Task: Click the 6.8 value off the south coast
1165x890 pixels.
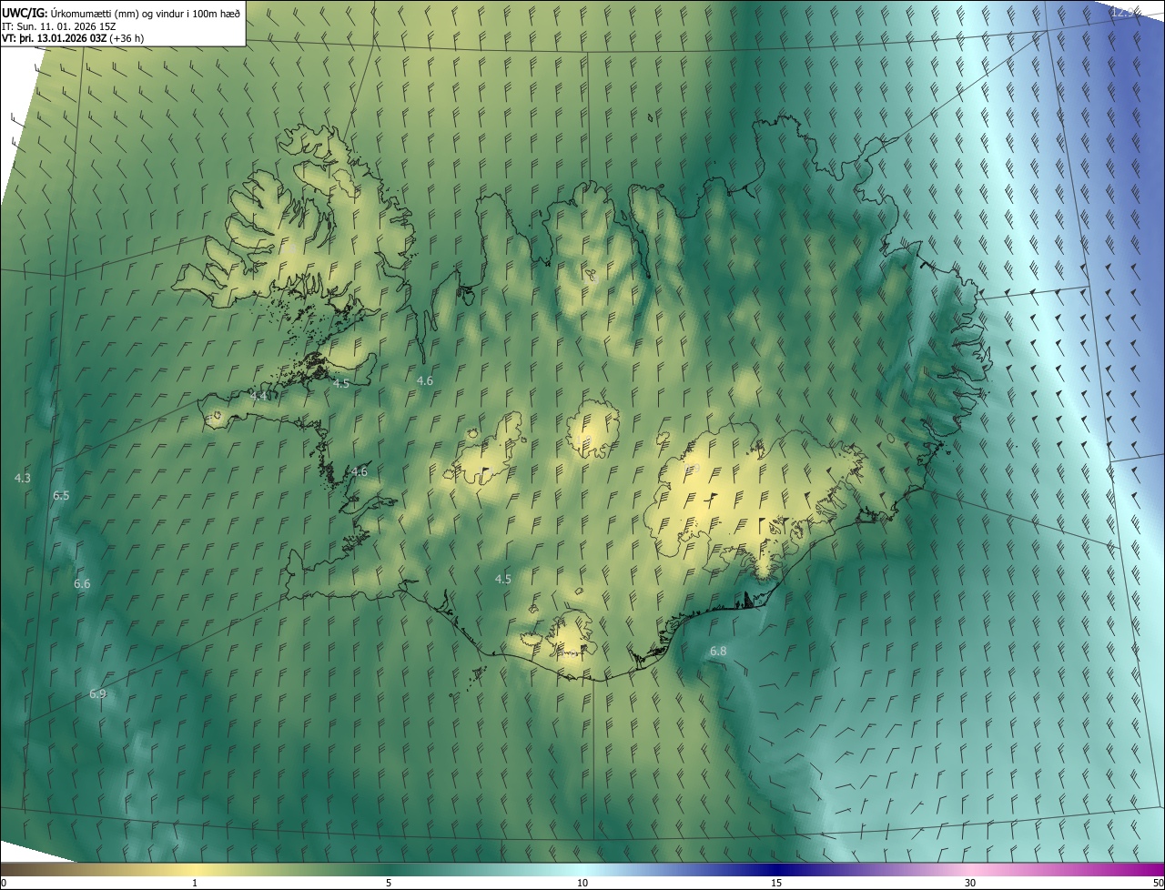Action: point(718,651)
